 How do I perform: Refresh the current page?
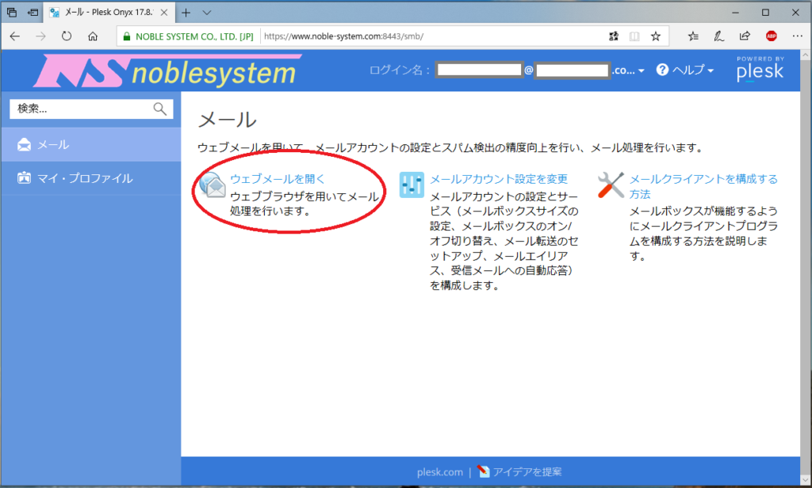tap(67, 36)
